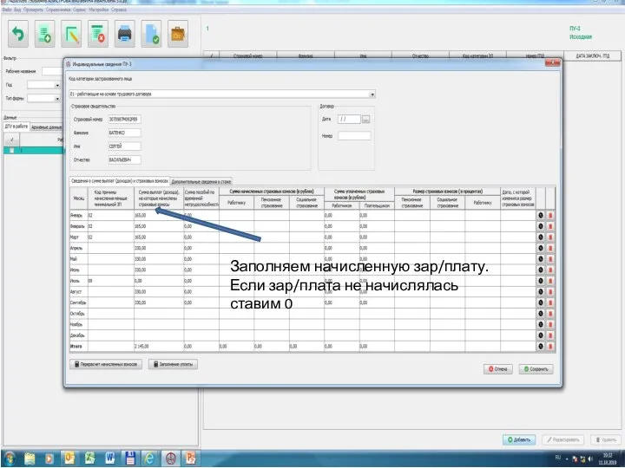625x468 pixels.
Task: Click the Июль reason code cell 09
Action: point(111,281)
